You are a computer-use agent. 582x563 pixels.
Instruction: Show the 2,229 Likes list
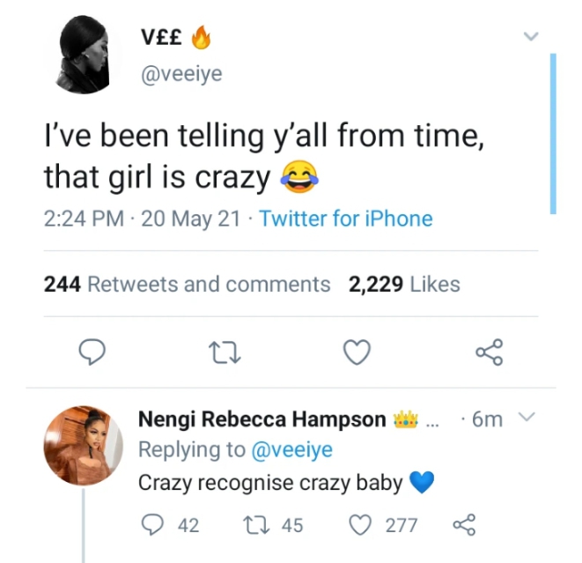tap(404, 284)
